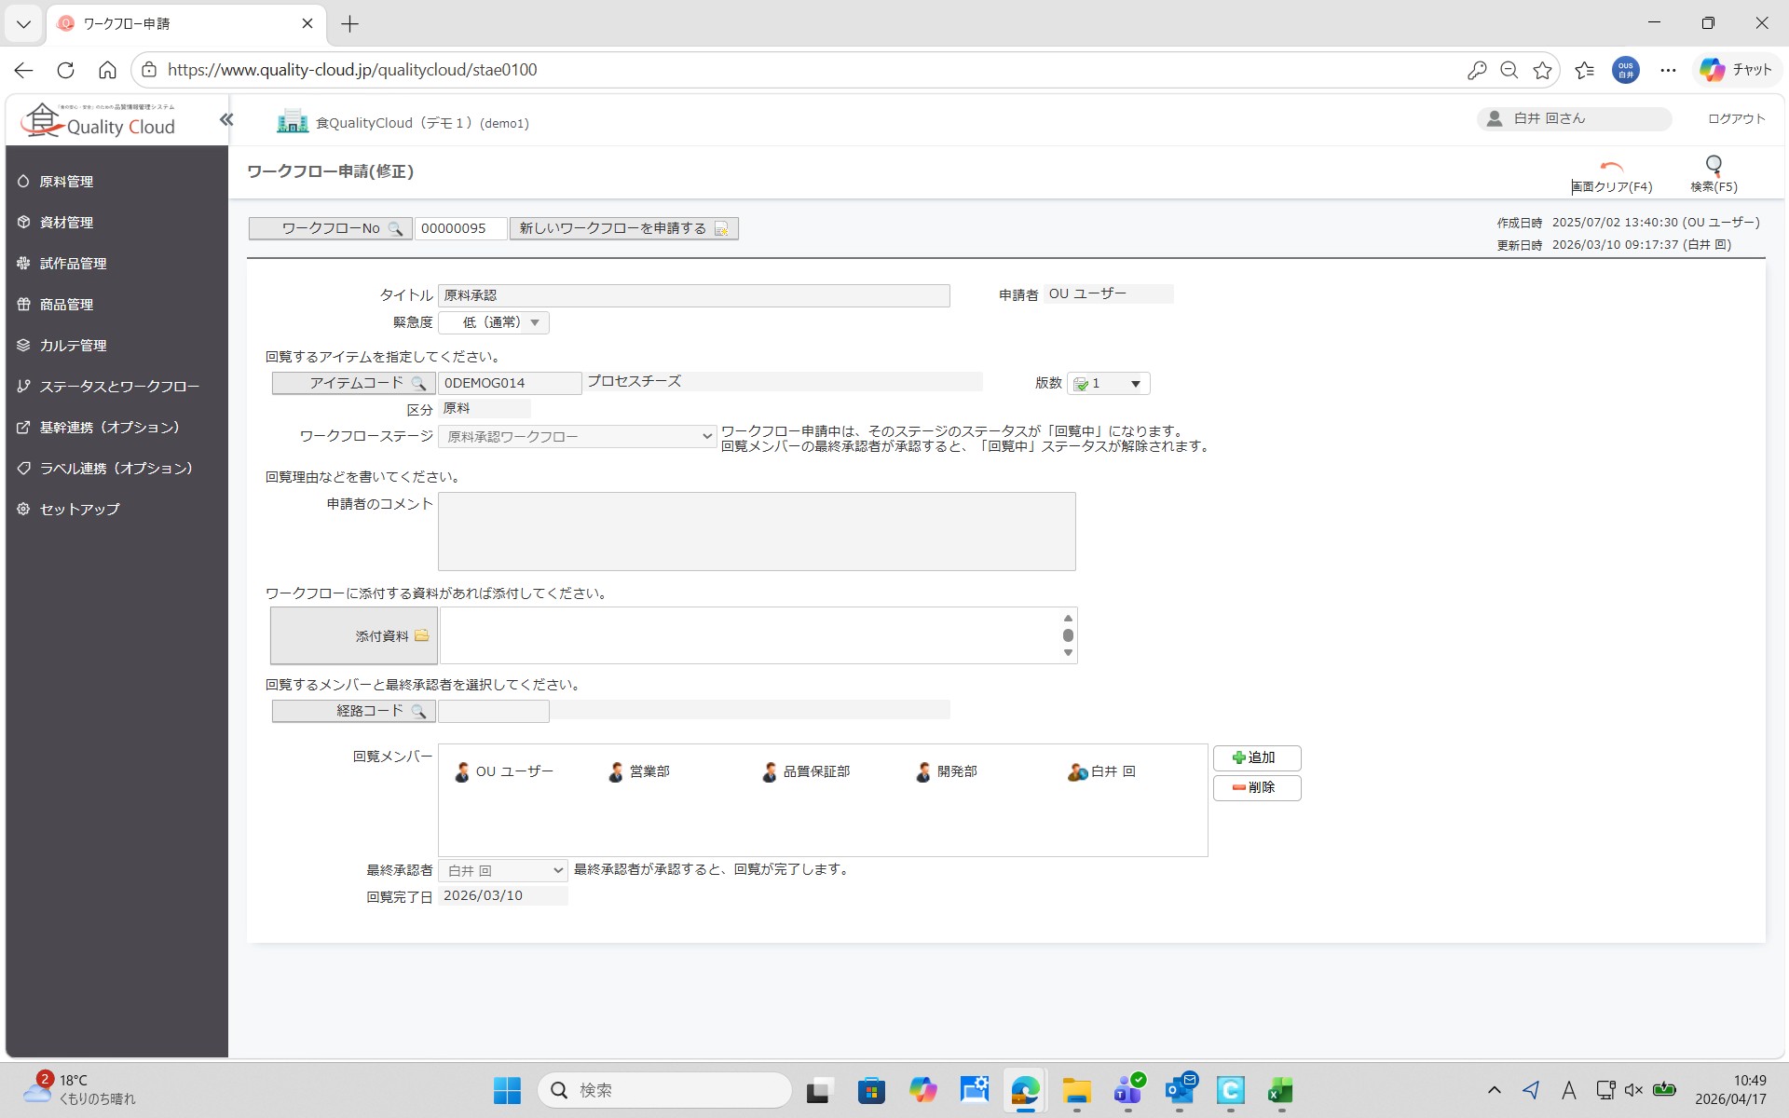Click the attachment list scroll up arrow
The image size is (1789, 1118).
[1068, 619]
